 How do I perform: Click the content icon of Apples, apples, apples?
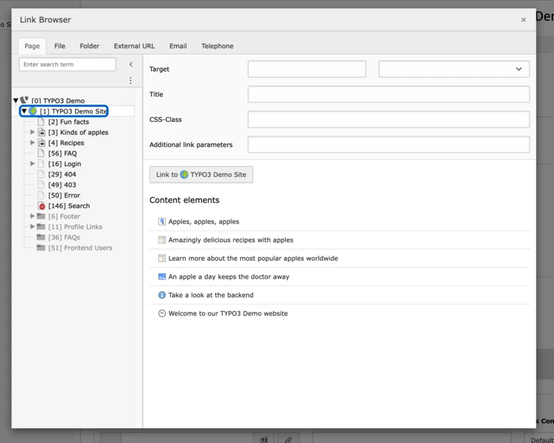pos(162,222)
